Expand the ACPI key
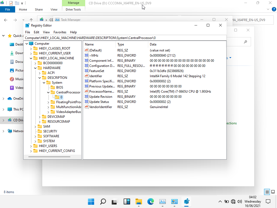The width and height of the screenshot is (277, 208). [40, 73]
